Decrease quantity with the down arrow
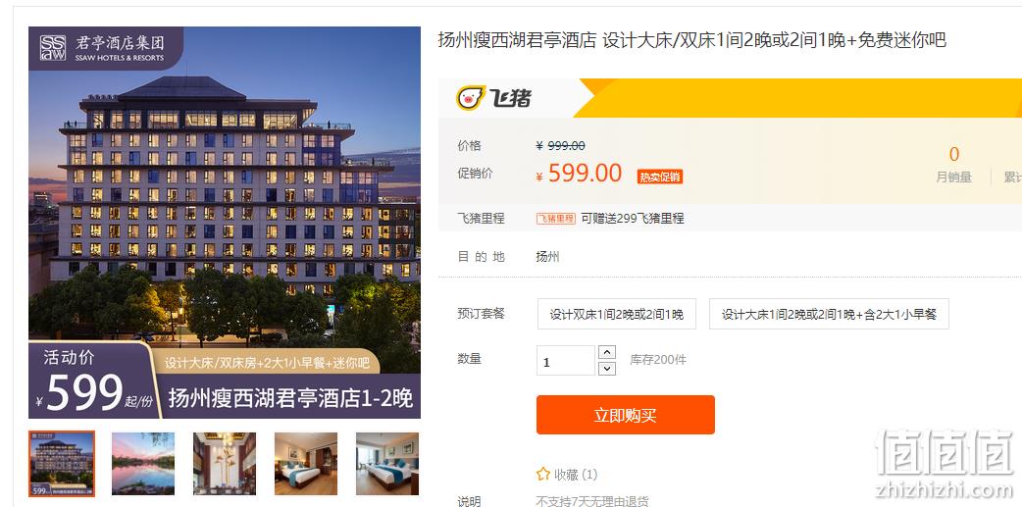1022x507 pixels. (x=607, y=369)
